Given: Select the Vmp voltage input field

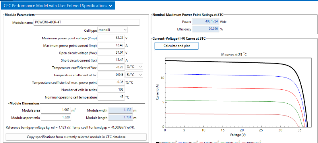Looking at the screenshot, I should pyautogui.click(x=111, y=38).
